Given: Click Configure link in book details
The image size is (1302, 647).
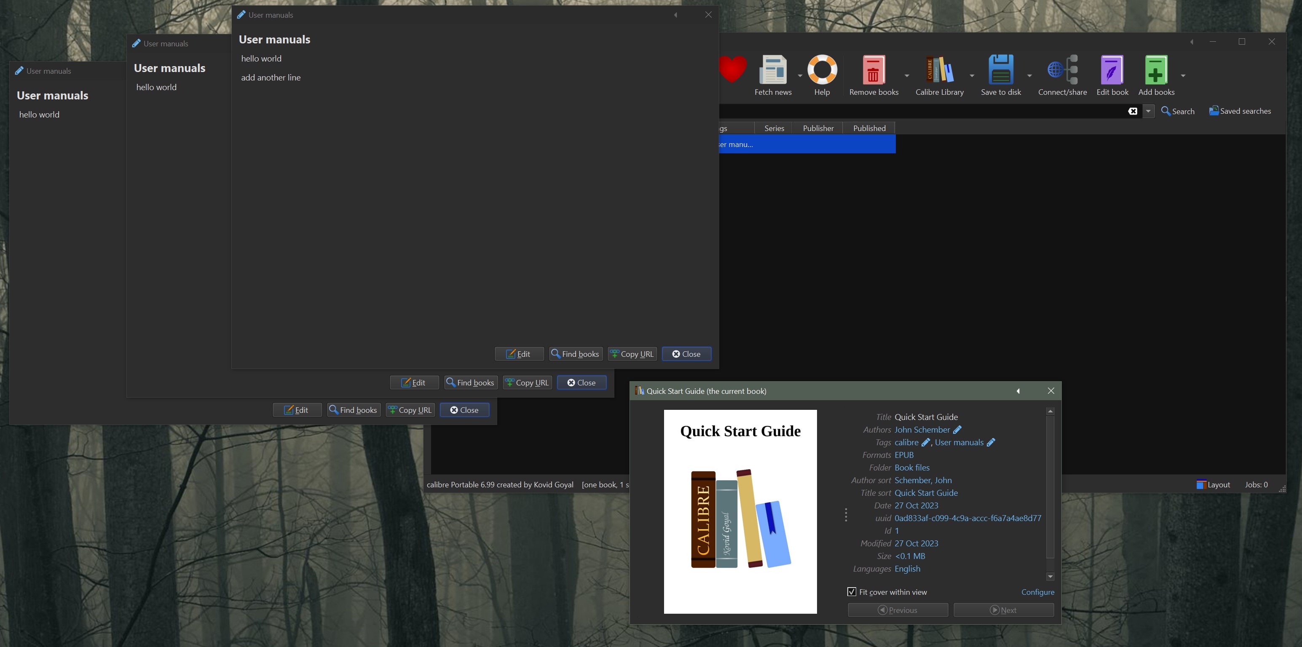Looking at the screenshot, I should click(1037, 592).
